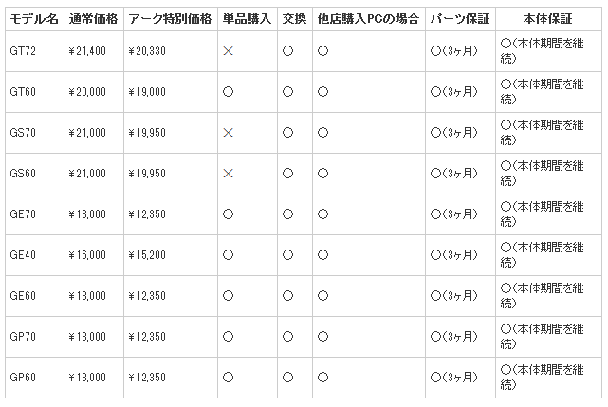Select the ¥20,330 special price cell
This screenshot has height=407, width=608.
(147, 50)
